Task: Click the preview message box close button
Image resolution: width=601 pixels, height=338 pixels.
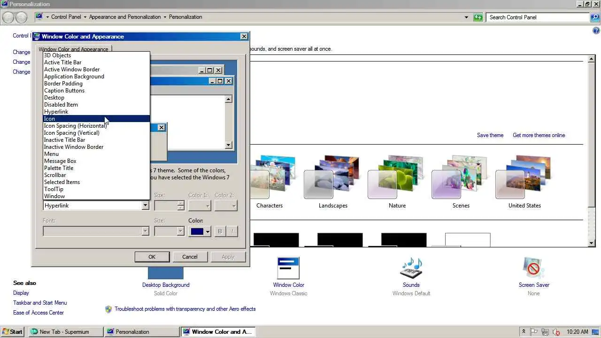Action: (x=161, y=128)
